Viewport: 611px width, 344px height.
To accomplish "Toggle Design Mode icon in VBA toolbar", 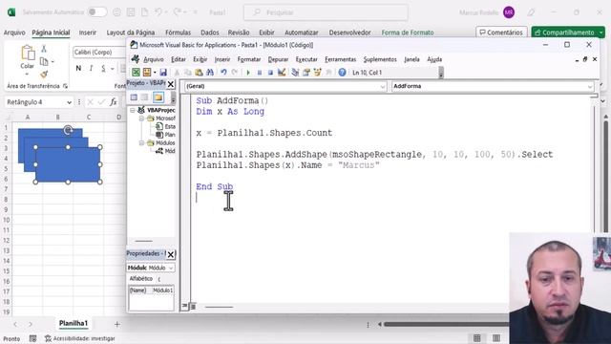I will point(282,73).
